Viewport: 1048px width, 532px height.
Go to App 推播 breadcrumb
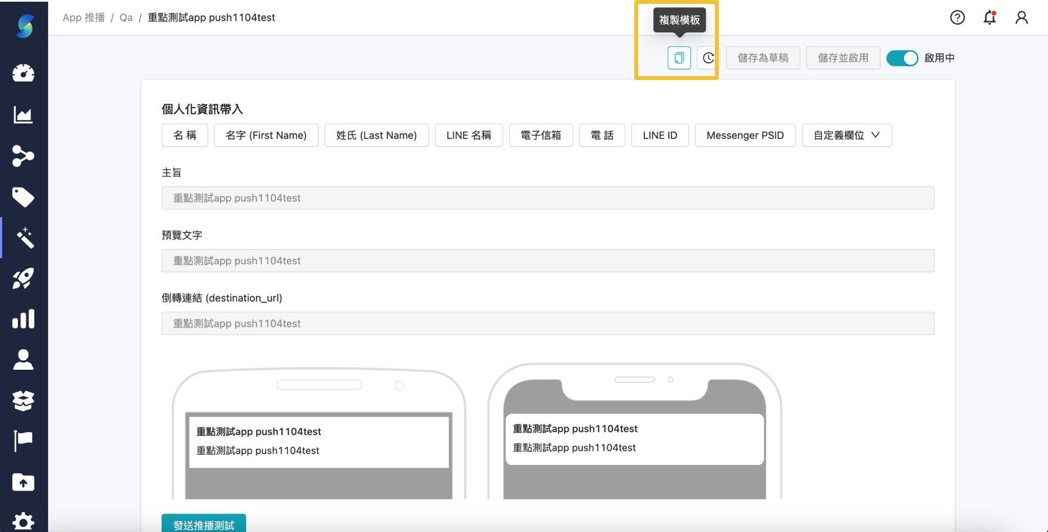(83, 17)
